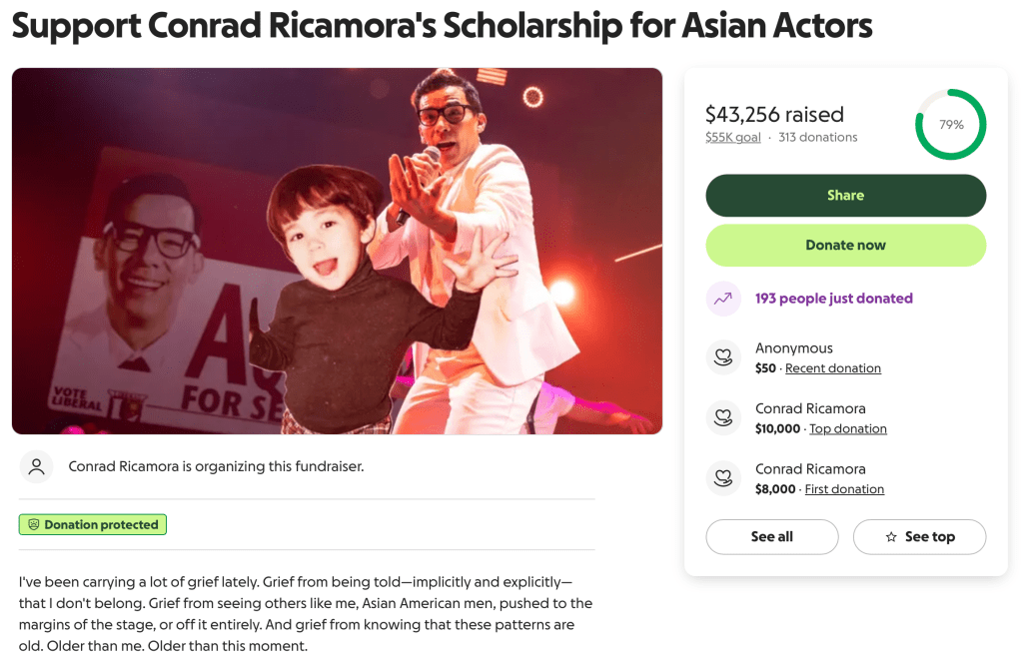Click the top donation donor icon

tap(723, 418)
